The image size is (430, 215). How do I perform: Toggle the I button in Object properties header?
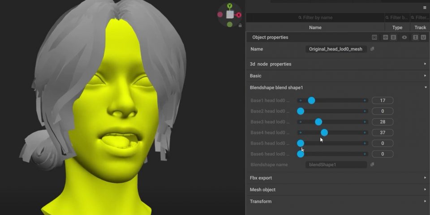coord(415,38)
